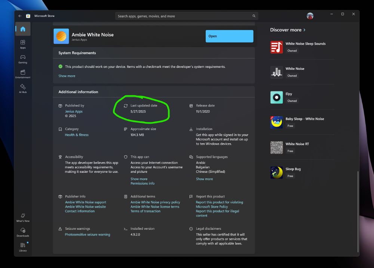374x268 pixels.
Task: Select installed version 4.9.2.0 text
Action: 135,235
